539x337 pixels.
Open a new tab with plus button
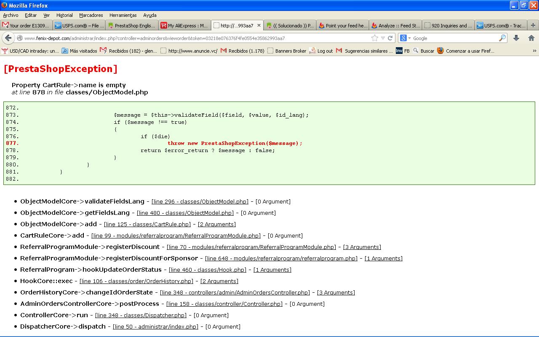tap(533, 25)
